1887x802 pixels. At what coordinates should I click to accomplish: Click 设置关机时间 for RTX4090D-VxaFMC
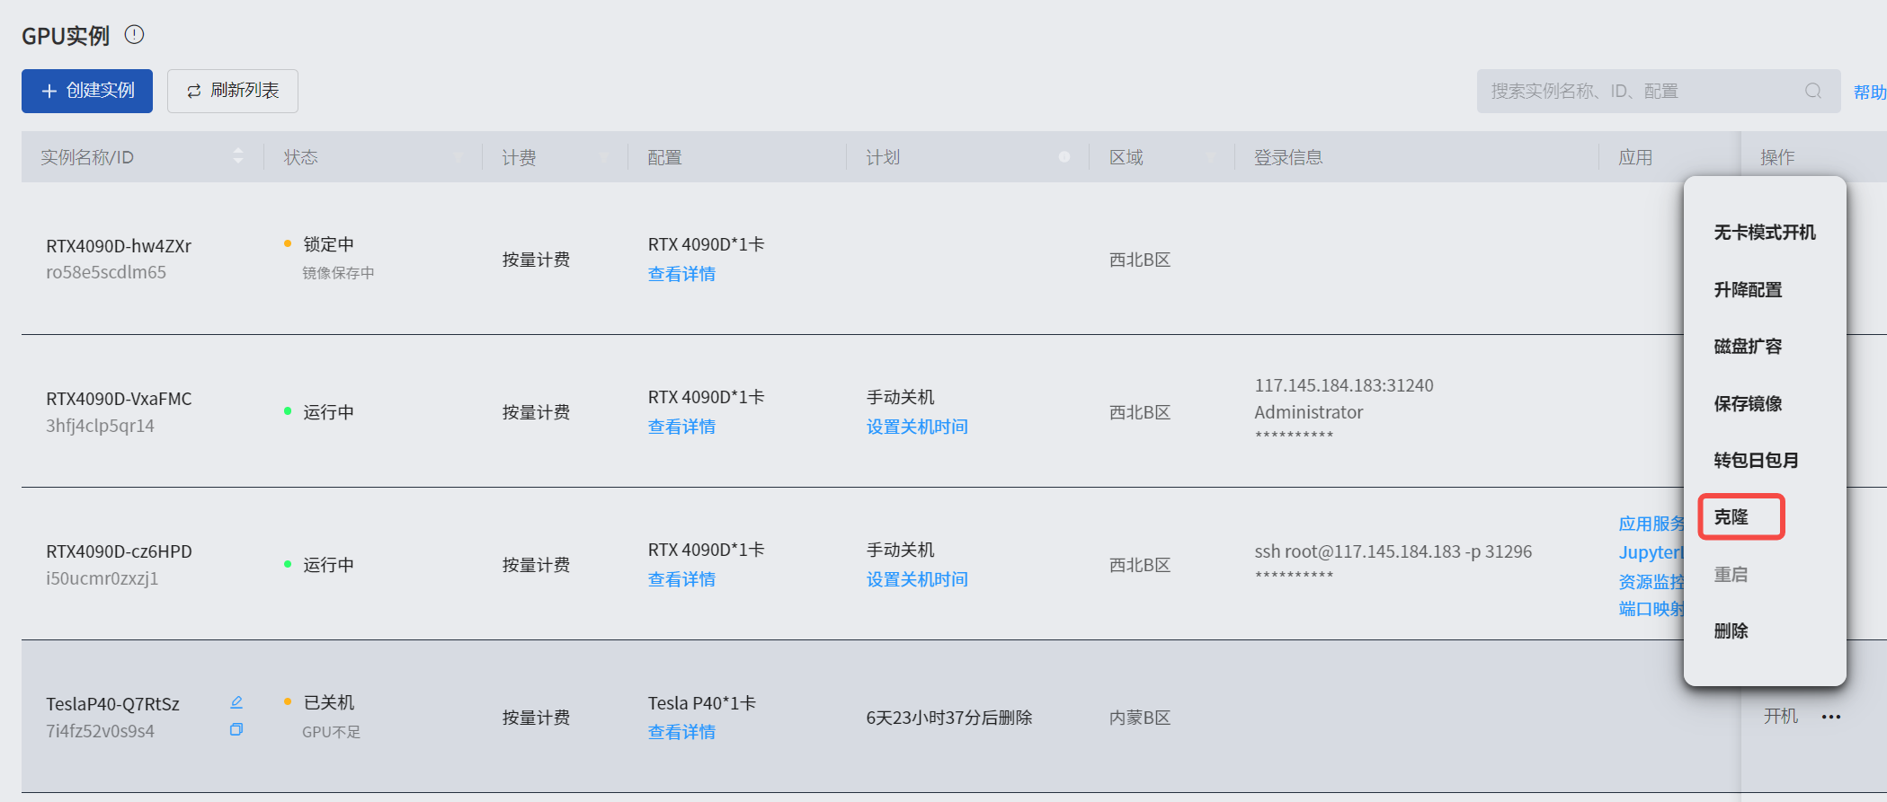tap(916, 427)
